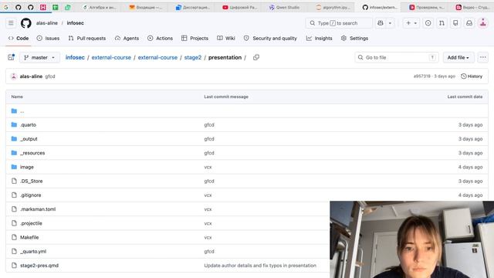The width and height of the screenshot is (494, 278).
Task: Switch to the Issues tab
Action: click(x=48, y=38)
